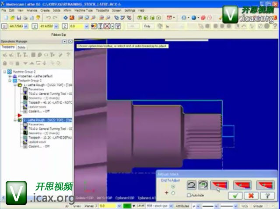Viewport: 280px width, 209px height.
Task: Redo the last action
Action: click(x=55, y=17)
